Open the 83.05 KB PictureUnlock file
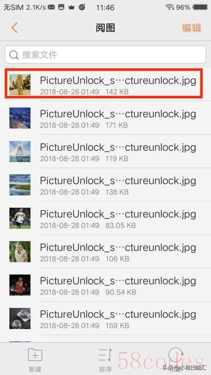 [105, 218]
